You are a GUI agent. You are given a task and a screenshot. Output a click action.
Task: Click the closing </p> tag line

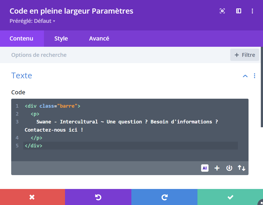click(x=36, y=138)
